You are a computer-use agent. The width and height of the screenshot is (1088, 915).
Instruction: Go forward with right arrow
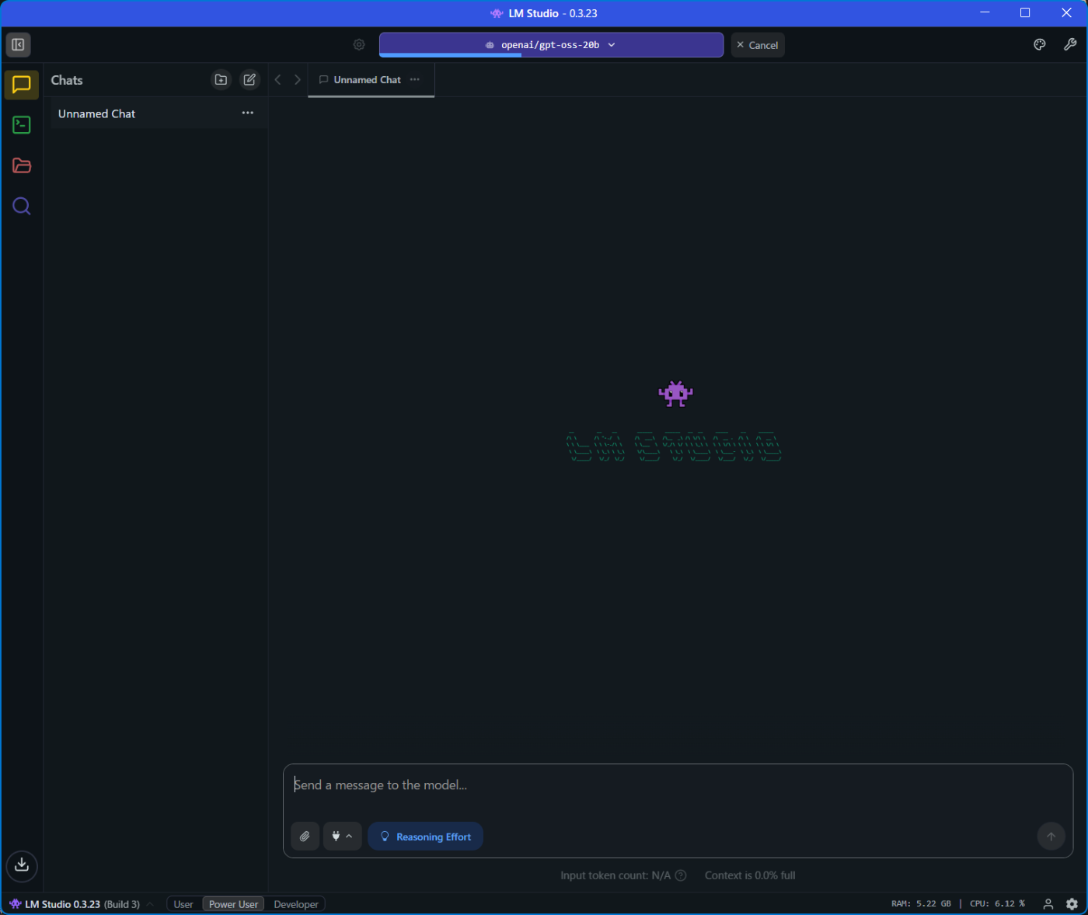[x=297, y=79]
